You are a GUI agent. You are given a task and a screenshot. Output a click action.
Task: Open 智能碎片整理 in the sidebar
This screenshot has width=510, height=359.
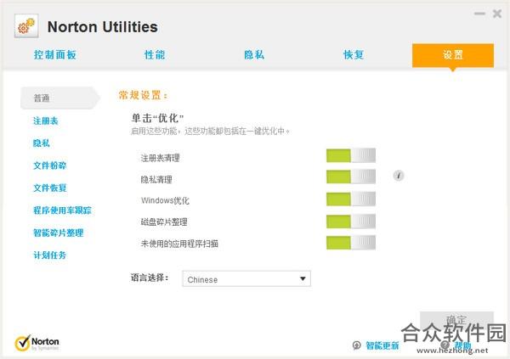(58, 233)
